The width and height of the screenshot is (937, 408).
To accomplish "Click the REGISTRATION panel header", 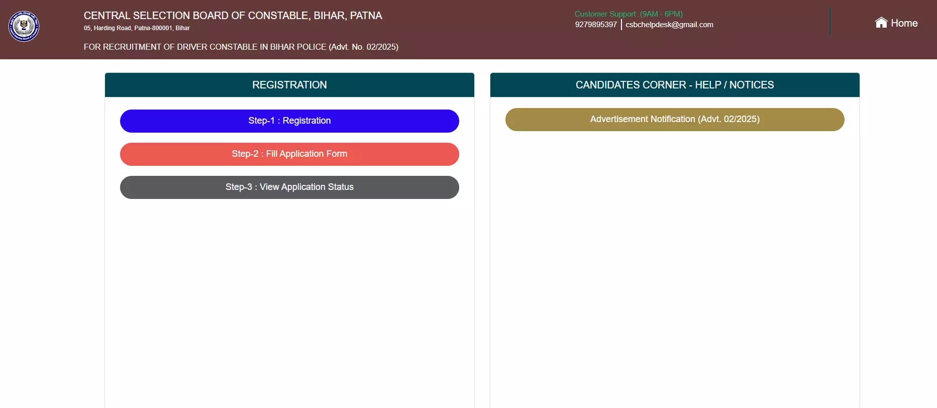I will click(x=289, y=85).
